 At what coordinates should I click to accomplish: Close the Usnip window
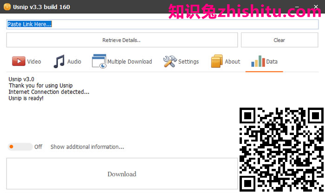click(x=316, y=7)
